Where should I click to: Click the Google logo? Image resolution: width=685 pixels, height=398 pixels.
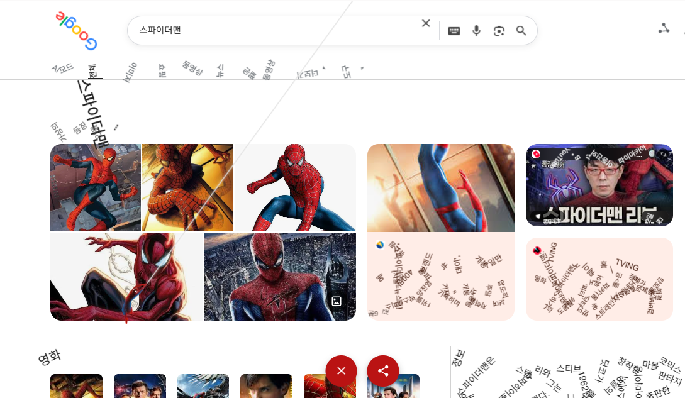coord(76,31)
